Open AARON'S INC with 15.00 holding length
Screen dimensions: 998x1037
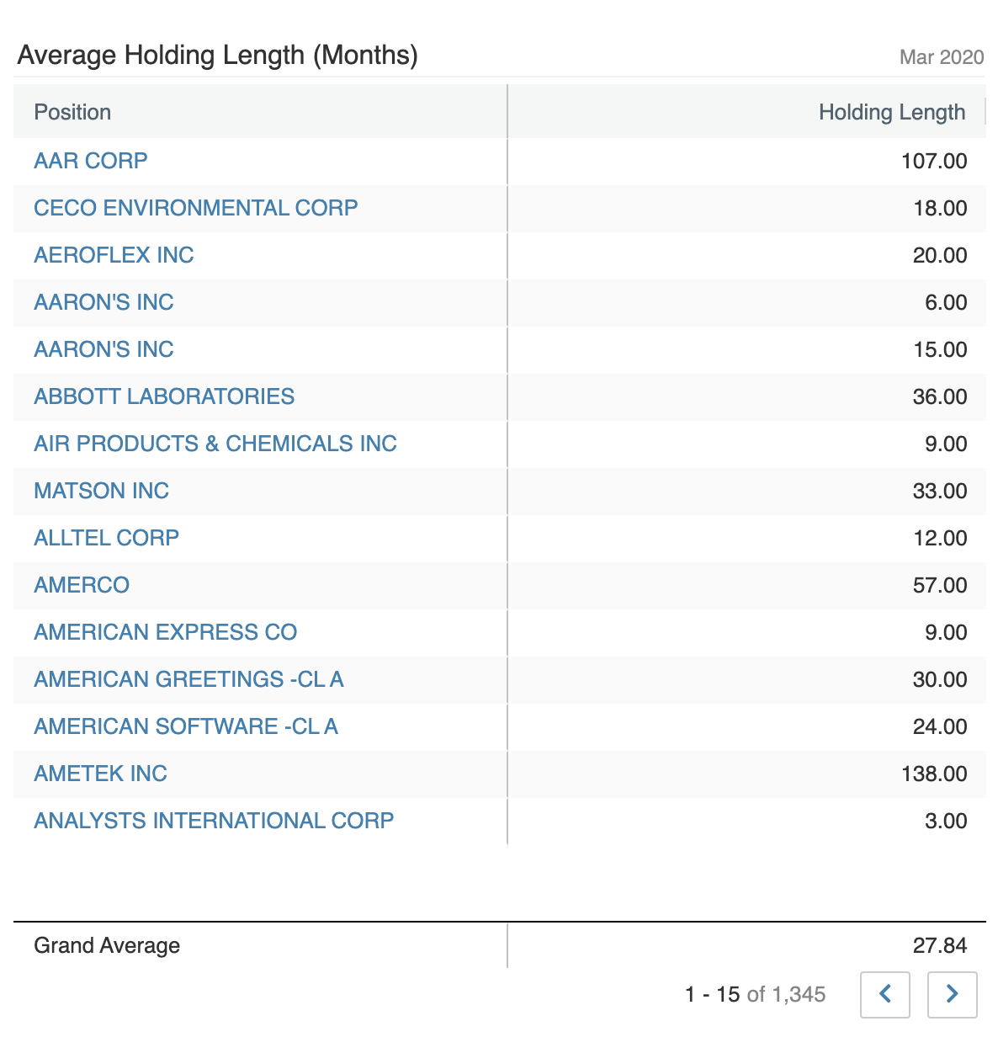[104, 349]
